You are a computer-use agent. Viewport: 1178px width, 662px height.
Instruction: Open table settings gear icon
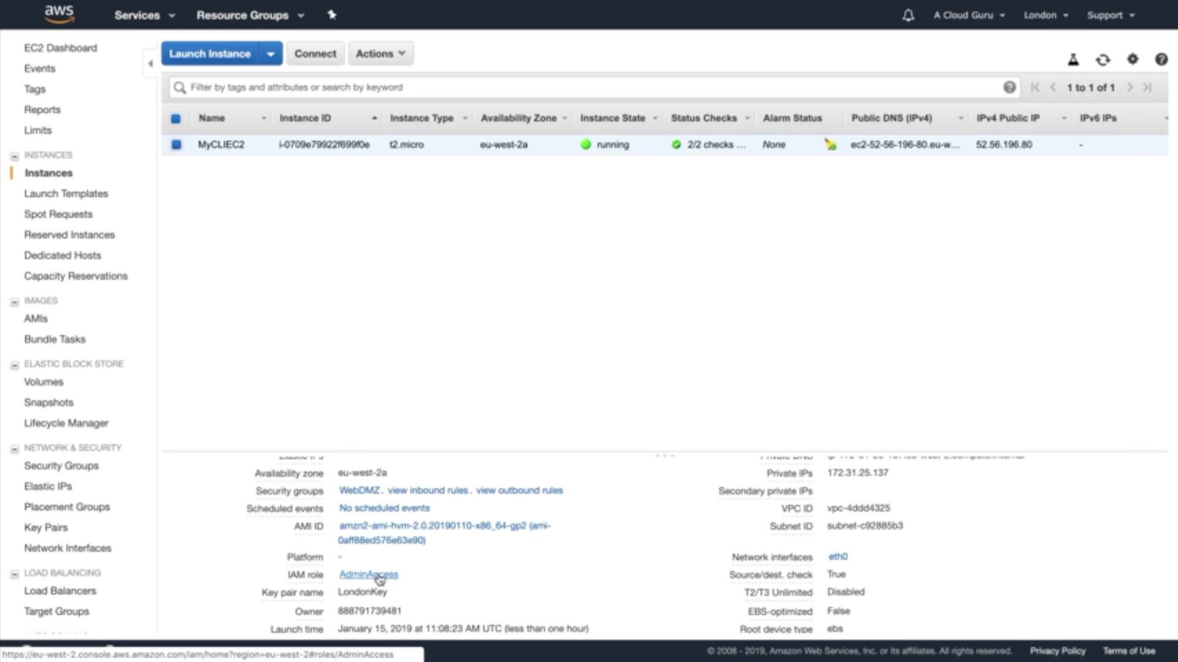coord(1133,59)
